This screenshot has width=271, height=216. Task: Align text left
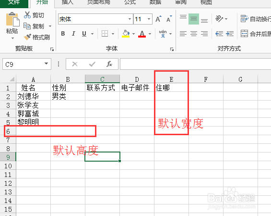183,34
